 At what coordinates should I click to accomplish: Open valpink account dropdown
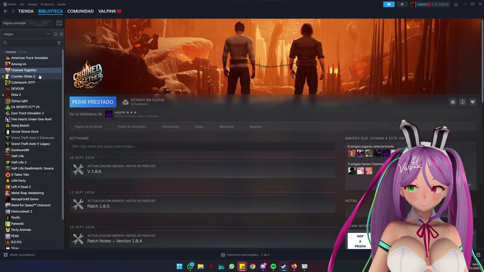(429, 4)
